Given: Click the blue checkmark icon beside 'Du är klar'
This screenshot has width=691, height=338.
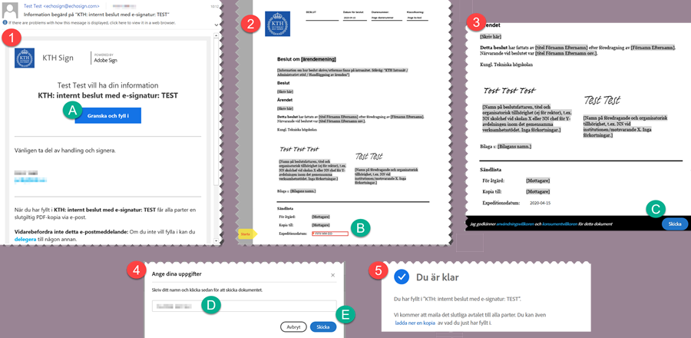Looking at the screenshot, I should (401, 276).
